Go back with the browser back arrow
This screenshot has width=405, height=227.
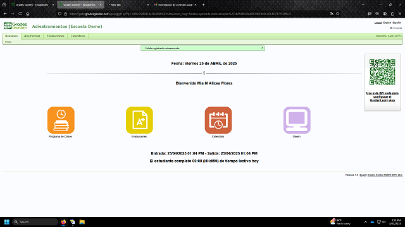pos(5,14)
